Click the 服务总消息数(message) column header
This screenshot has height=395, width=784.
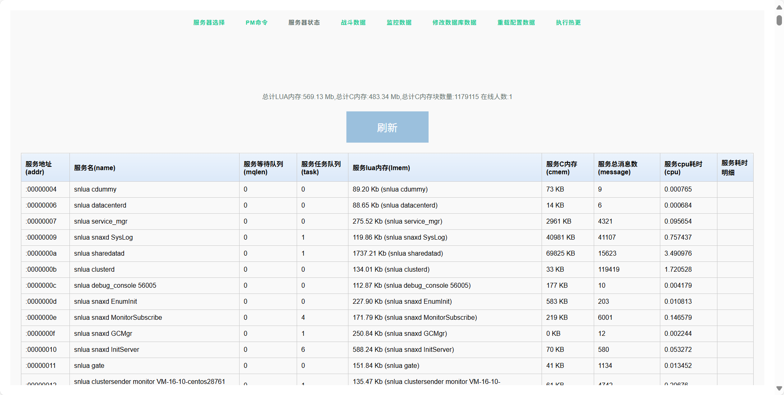click(617, 168)
